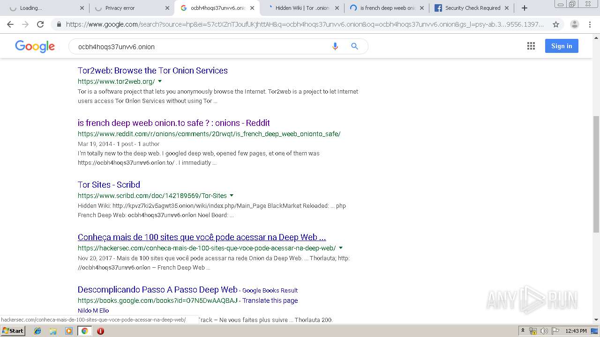View site info via the padlock icon
The width and height of the screenshot is (600, 337).
point(59,24)
